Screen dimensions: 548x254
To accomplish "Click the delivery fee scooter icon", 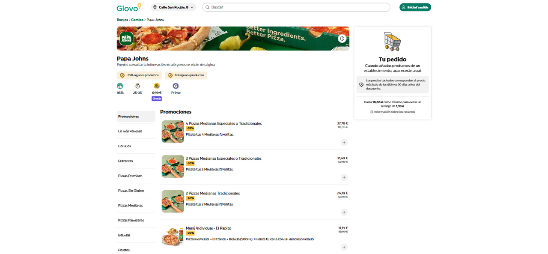I will point(157,86).
